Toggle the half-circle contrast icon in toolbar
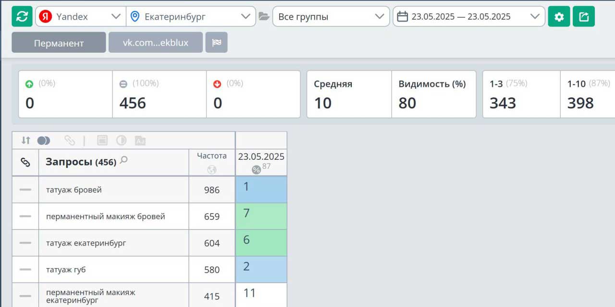The height and width of the screenshot is (307, 615). [x=121, y=141]
